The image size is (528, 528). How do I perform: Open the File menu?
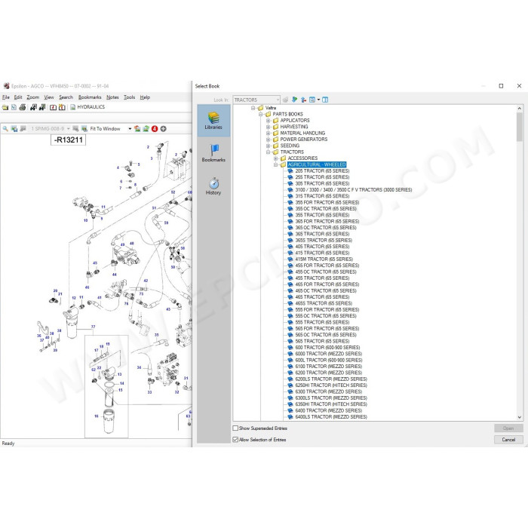pos(6,97)
